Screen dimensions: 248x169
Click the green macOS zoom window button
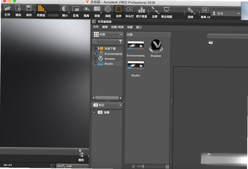pyautogui.click(x=14, y=1)
